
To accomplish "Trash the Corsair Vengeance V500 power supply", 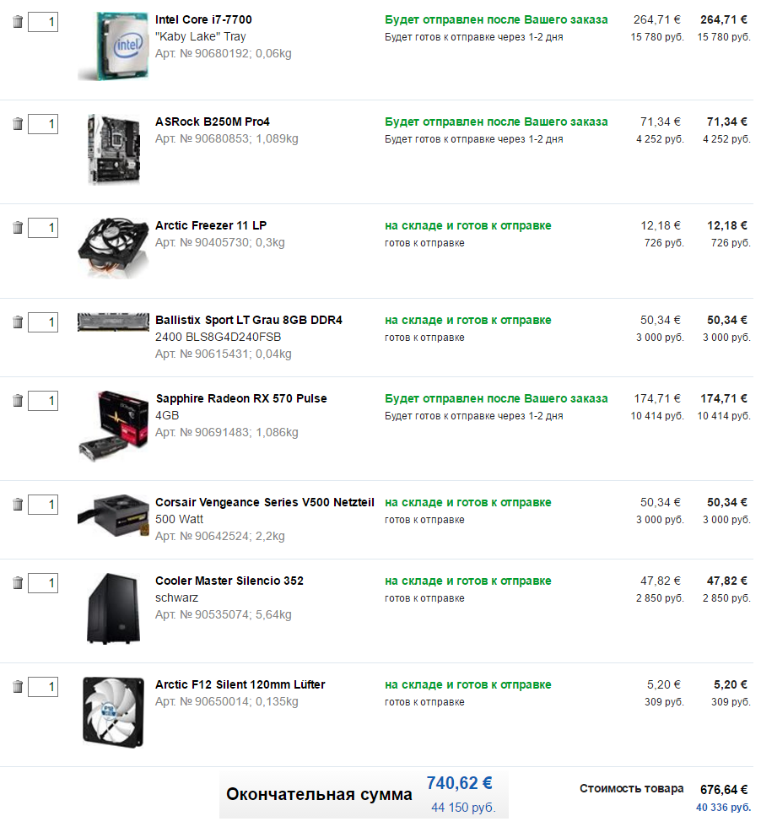I will click(x=18, y=505).
